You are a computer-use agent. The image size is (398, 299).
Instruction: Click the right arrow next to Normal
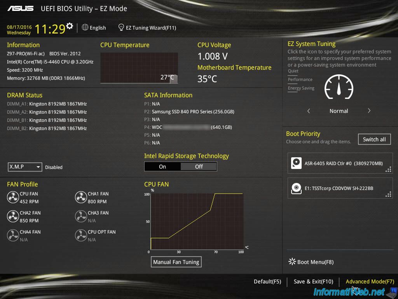pos(369,111)
